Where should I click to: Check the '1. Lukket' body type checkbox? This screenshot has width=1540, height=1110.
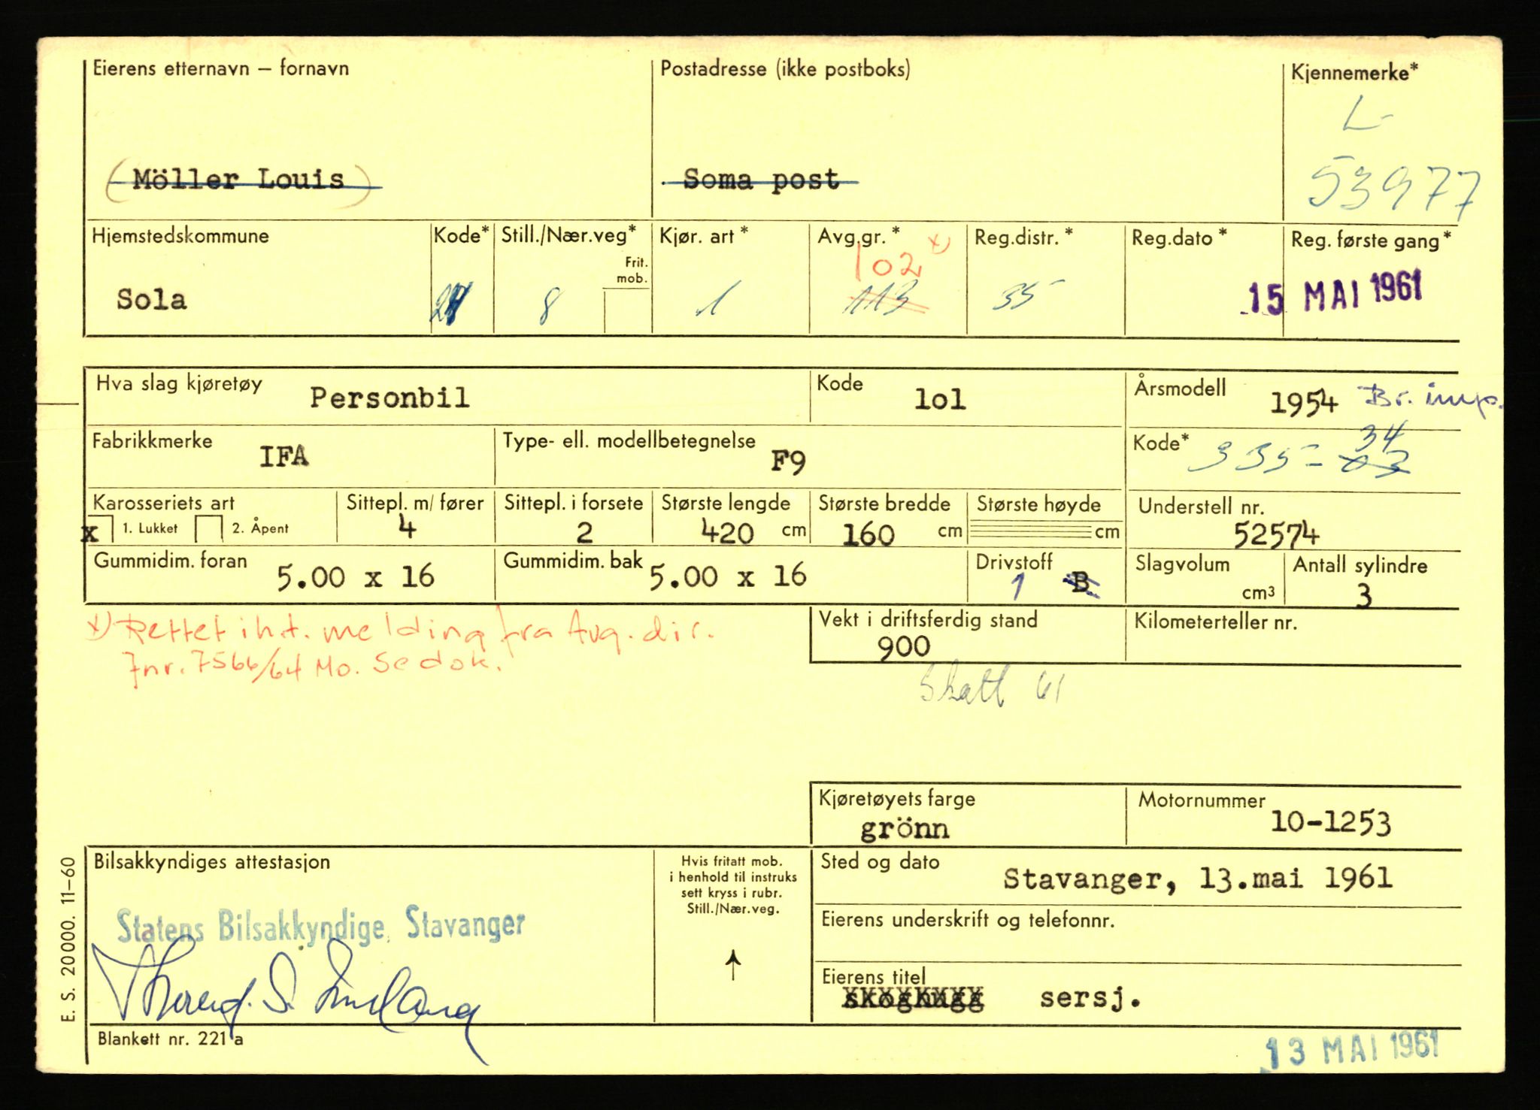pos(102,529)
